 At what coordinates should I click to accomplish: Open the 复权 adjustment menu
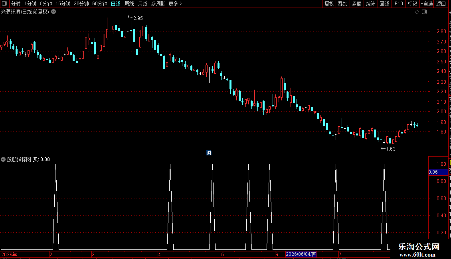329,4
